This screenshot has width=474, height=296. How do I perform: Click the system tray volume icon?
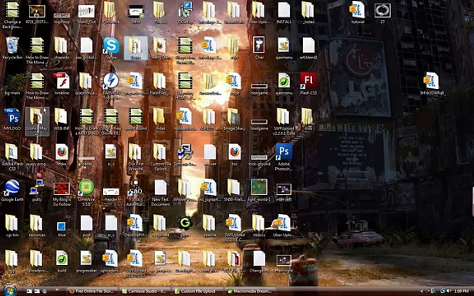[448, 291]
